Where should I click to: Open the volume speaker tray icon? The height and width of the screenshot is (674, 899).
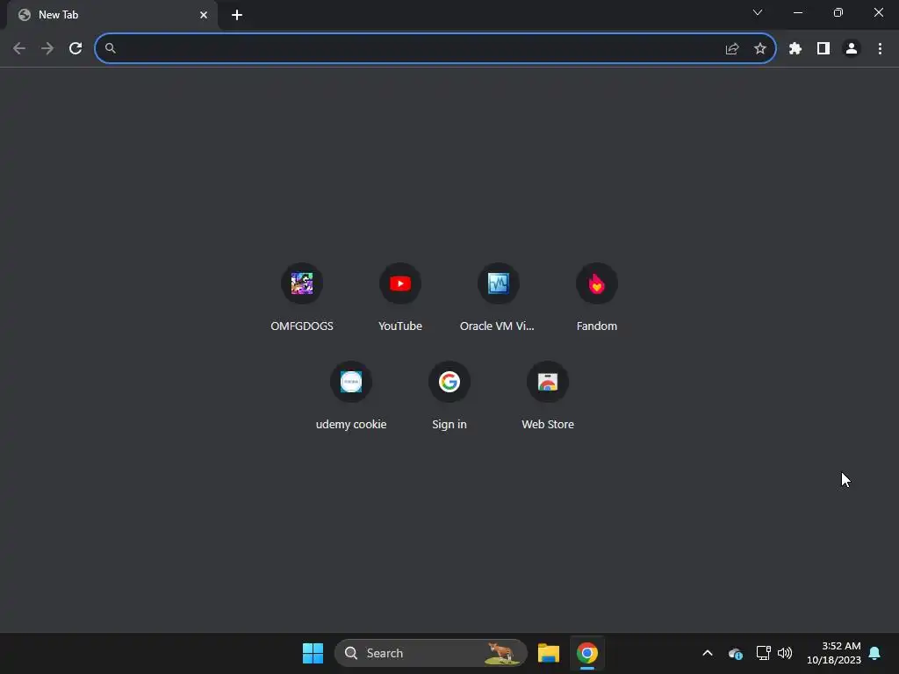click(x=785, y=653)
